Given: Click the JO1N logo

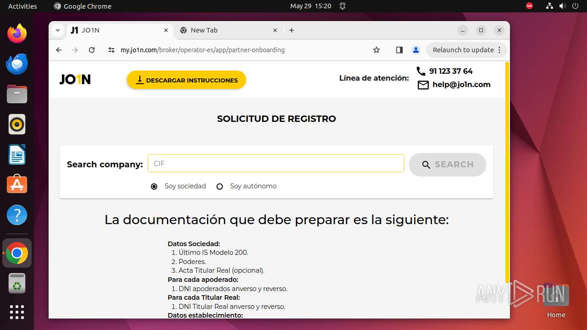Looking at the screenshot, I should (x=75, y=80).
